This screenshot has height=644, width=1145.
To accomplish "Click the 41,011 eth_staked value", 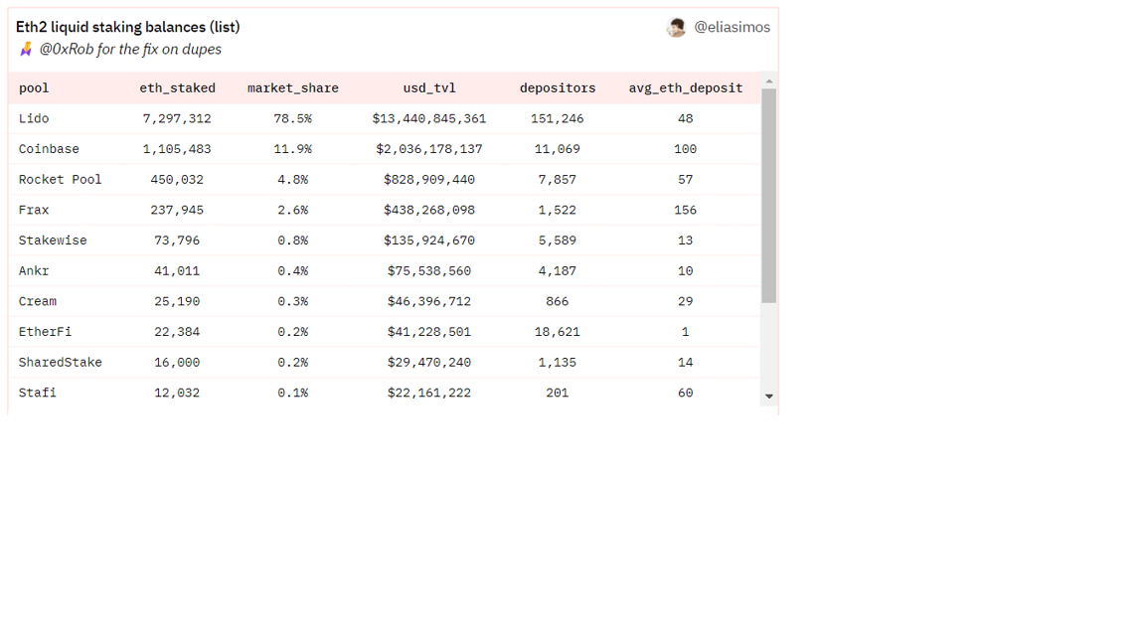I will point(177,271).
